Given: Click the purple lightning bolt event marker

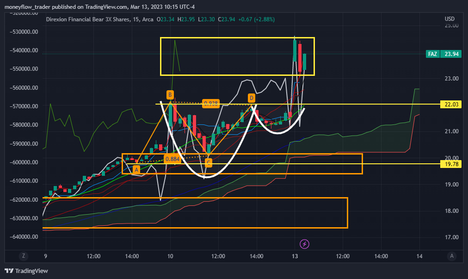Looking at the screenshot, I should tap(304, 244).
